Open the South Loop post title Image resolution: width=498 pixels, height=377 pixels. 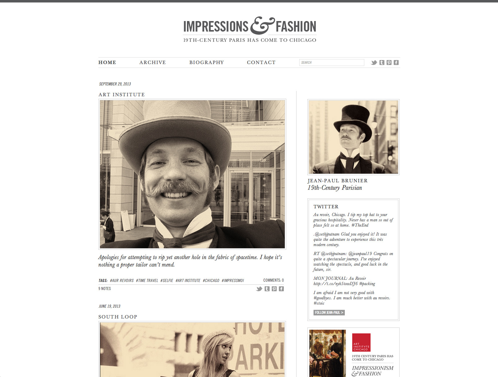[x=118, y=317]
